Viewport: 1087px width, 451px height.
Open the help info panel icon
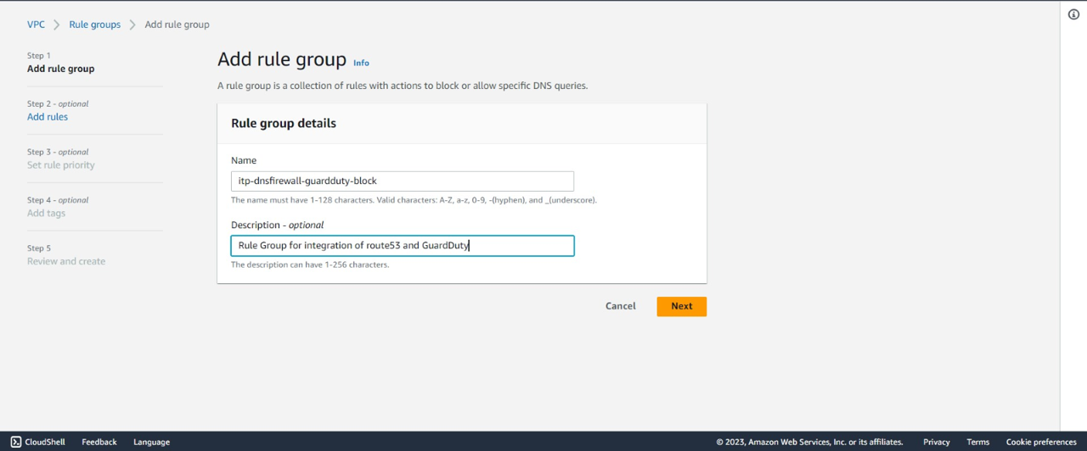click(x=1073, y=14)
